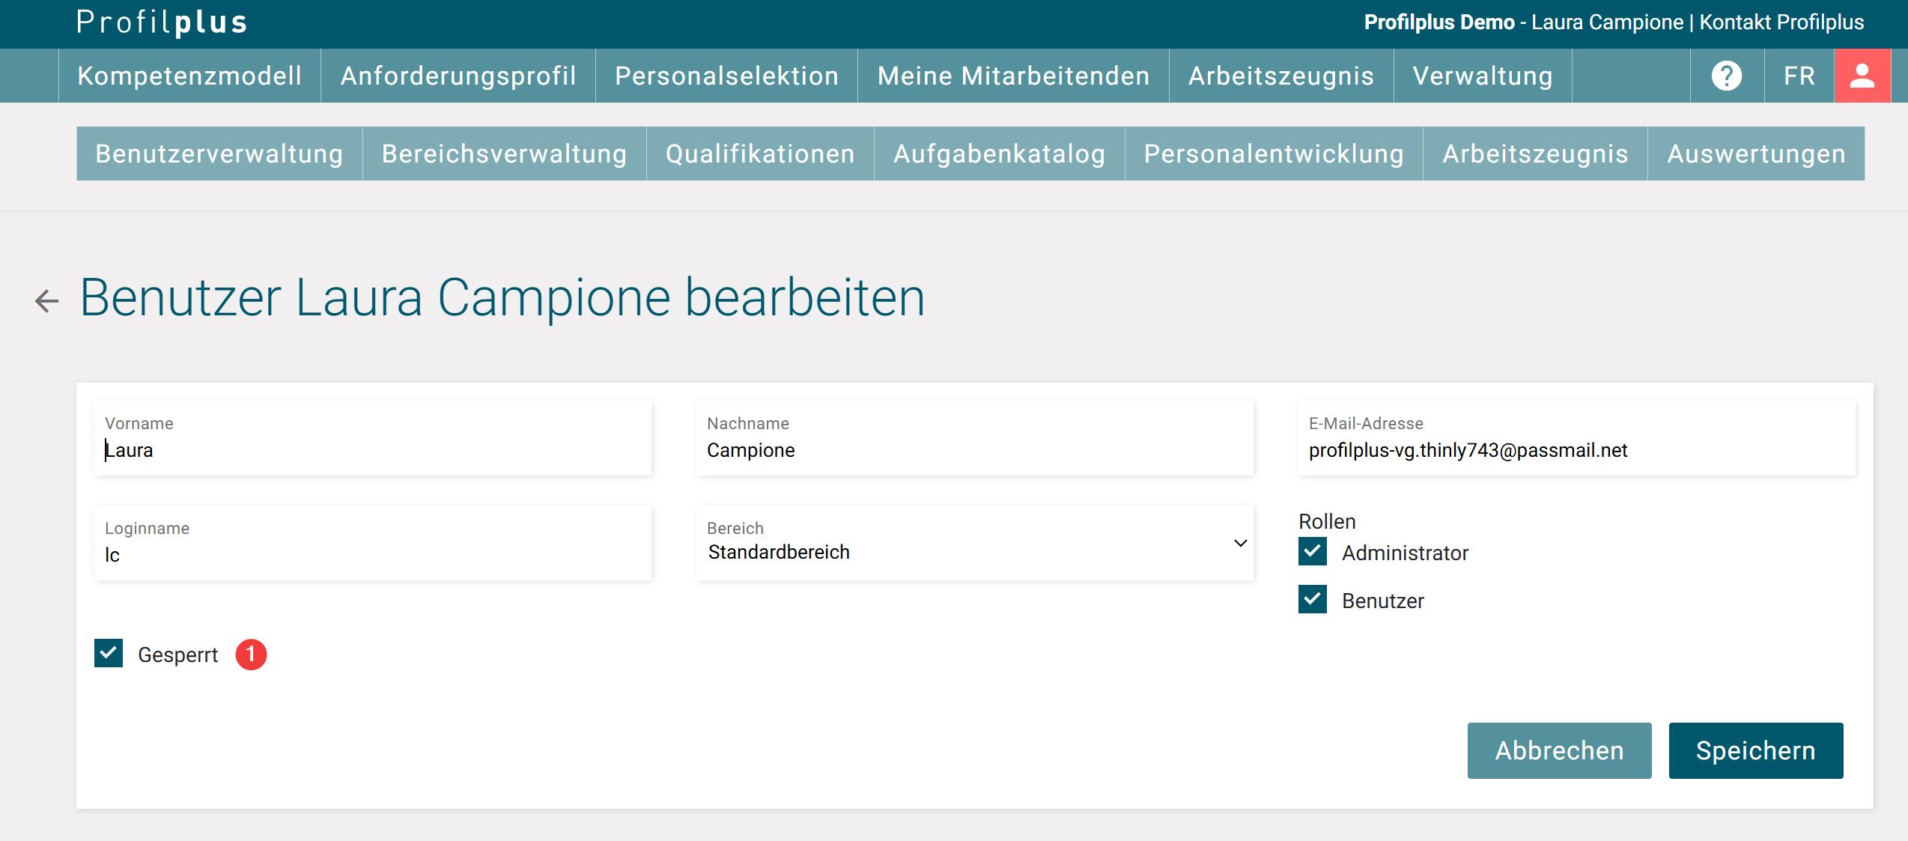
Task: Open the help question mark icon
Action: (x=1726, y=76)
